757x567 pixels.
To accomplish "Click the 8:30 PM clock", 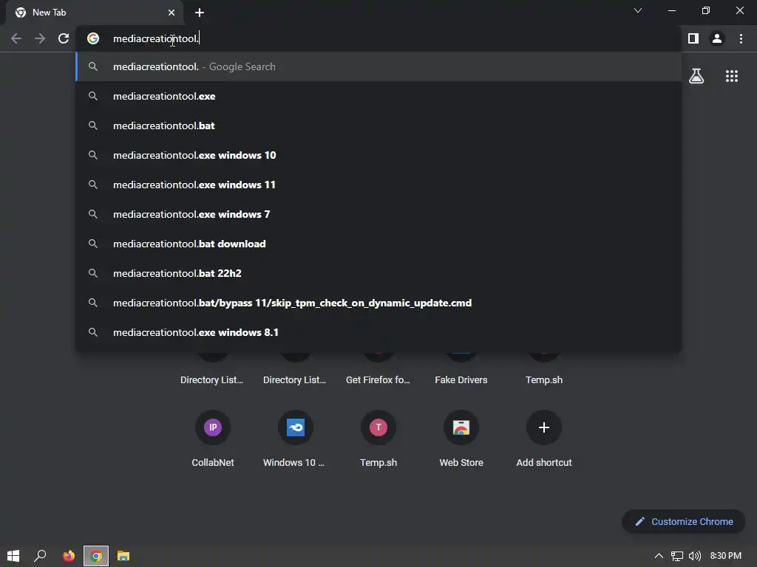I will click(726, 556).
